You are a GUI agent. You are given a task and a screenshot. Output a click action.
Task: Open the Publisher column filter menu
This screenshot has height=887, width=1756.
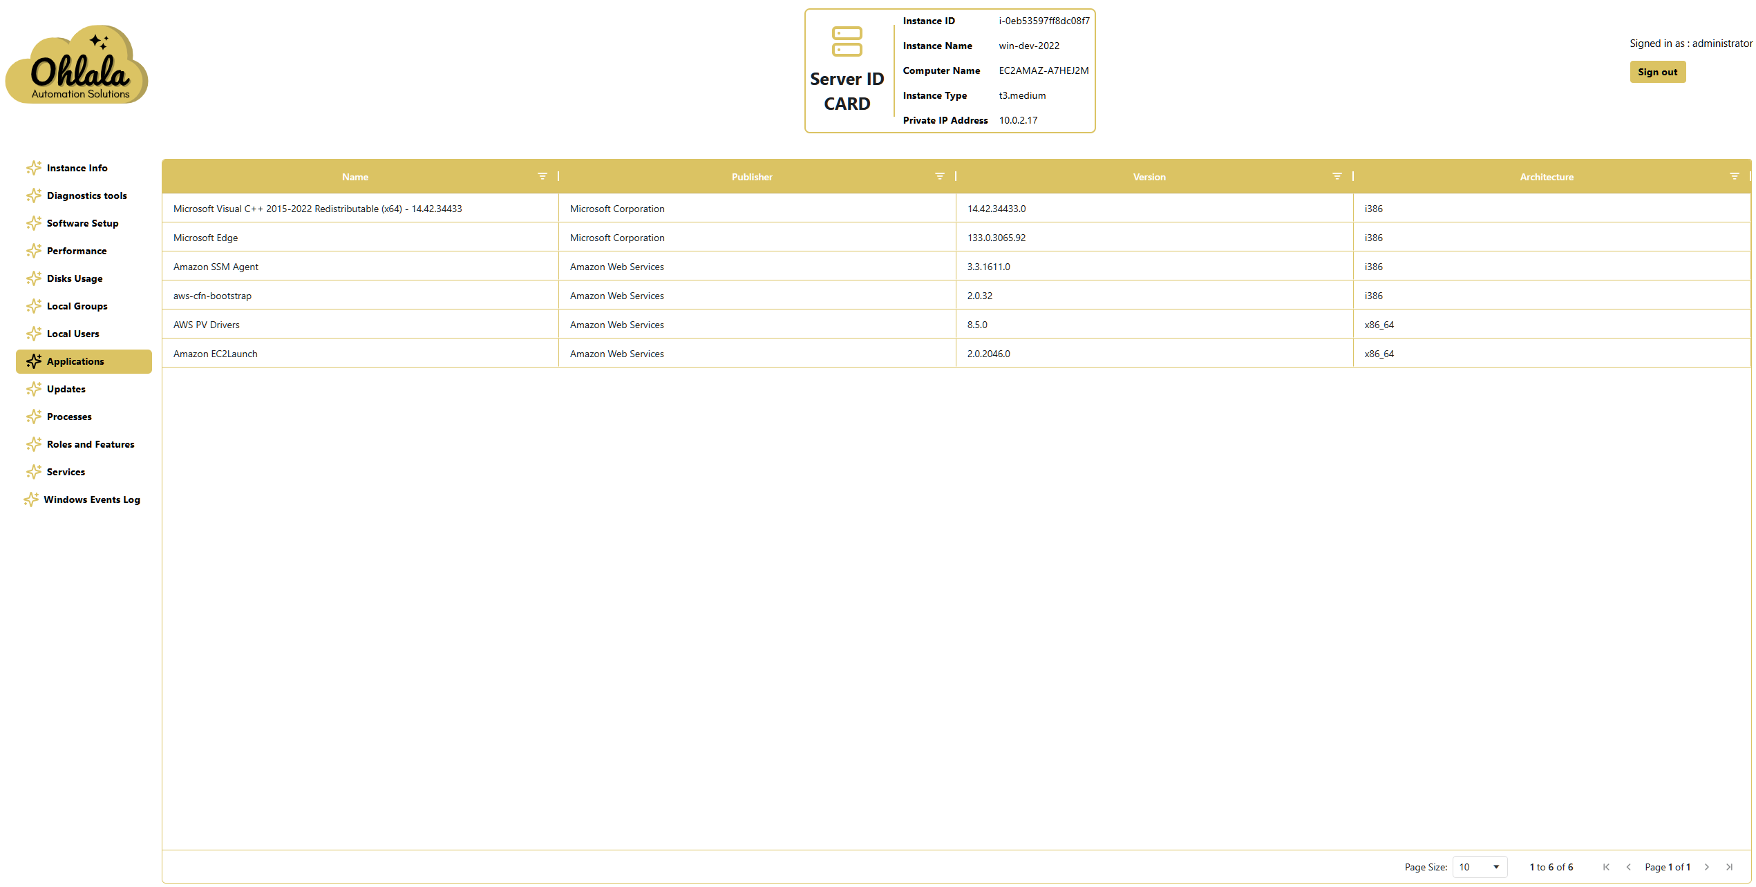pos(940,176)
